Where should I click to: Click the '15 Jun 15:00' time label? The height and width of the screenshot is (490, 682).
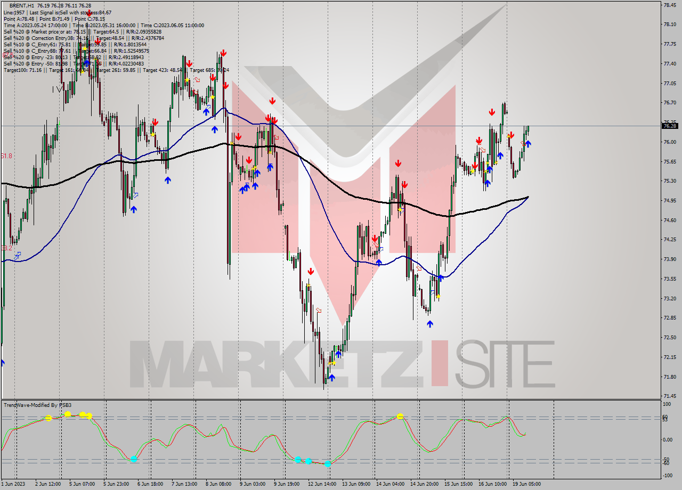pos(458,484)
